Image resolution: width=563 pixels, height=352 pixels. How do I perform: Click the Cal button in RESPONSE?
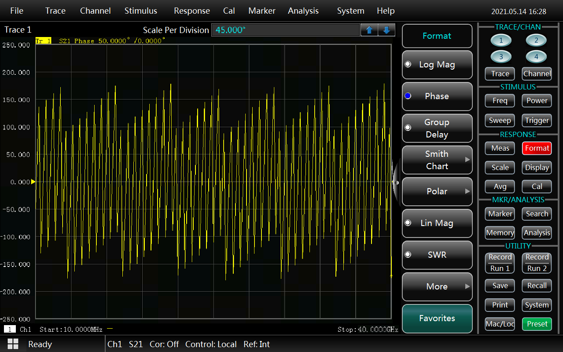click(x=537, y=186)
